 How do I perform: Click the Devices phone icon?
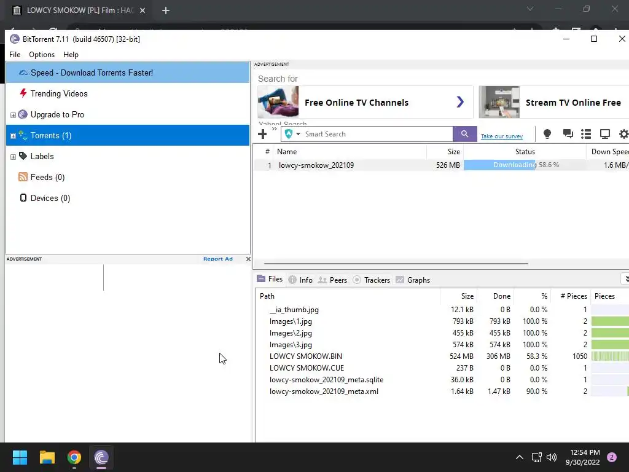[x=23, y=198]
